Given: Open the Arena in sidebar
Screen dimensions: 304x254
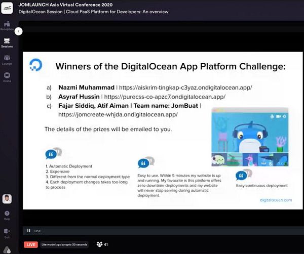Looking at the screenshot, I should [7, 77].
